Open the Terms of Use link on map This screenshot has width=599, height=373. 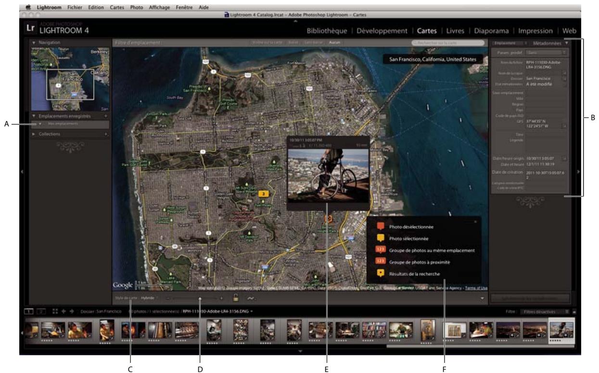[477, 288]
